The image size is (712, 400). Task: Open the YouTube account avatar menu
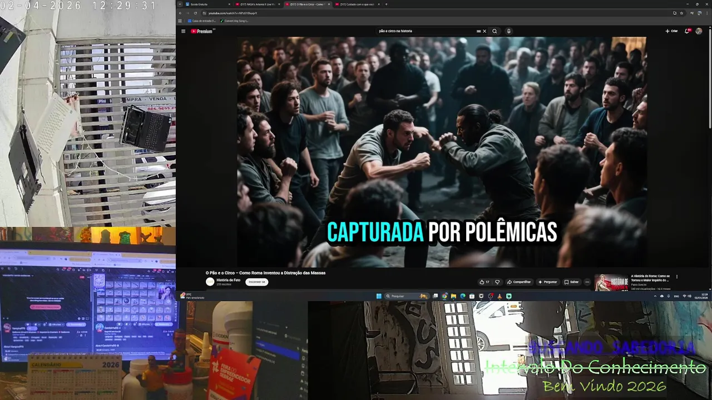click(x=699, y=31)
